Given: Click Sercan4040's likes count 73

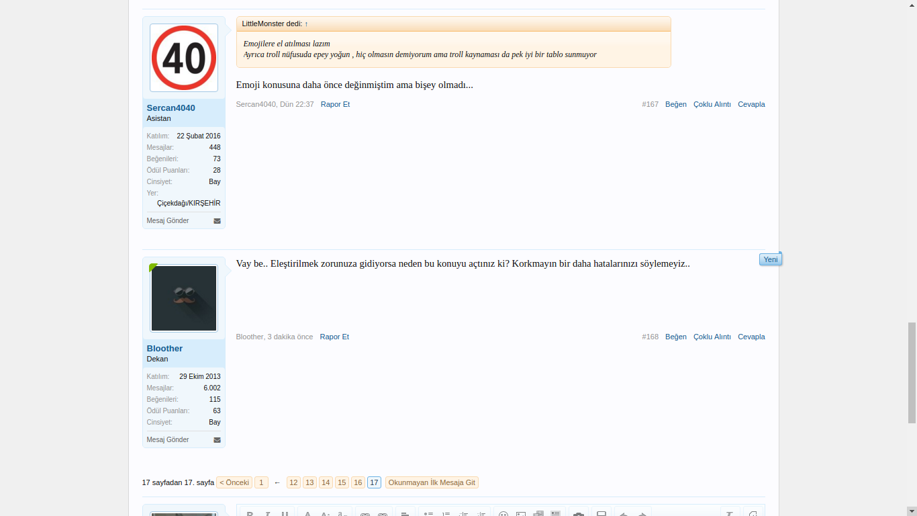Looking at the screenshot, I should coord(217,159).
